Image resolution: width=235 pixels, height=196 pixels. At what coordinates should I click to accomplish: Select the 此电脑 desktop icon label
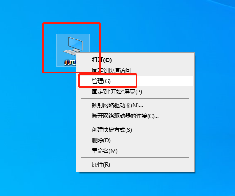[70, 62]
